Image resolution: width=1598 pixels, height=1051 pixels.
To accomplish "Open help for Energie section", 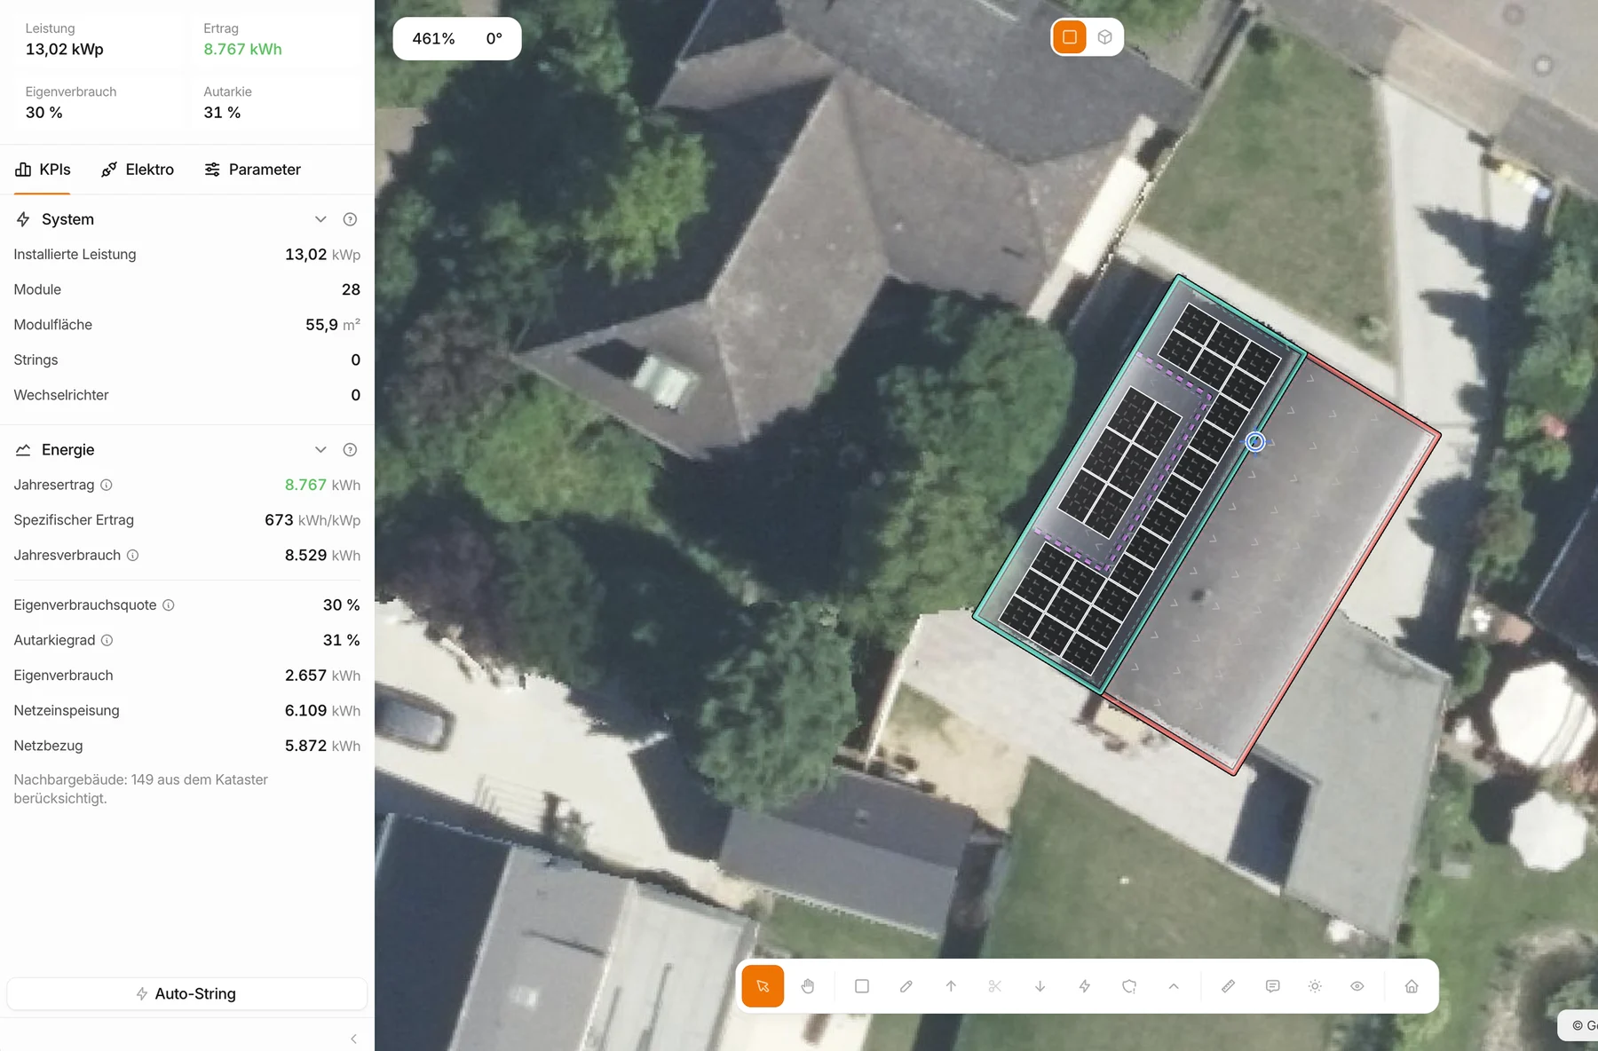I will coord(350,450).
